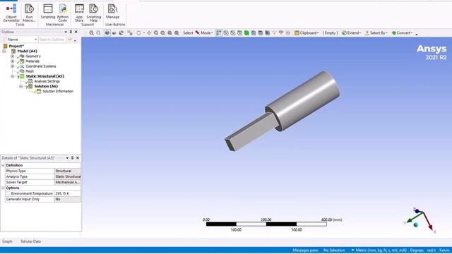Click the Extend selection icon
452x254 pixels.
pyautogui.click(x=344, y=33)
